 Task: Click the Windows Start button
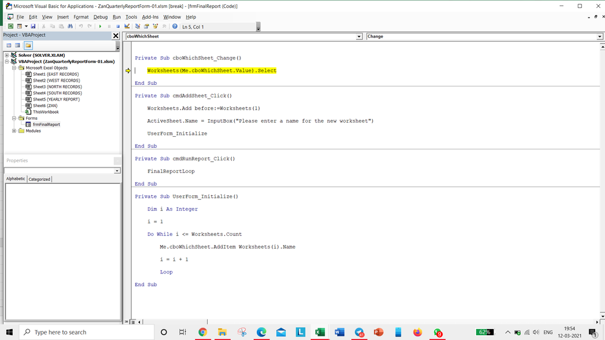pyautogui.click(x=9, y=332)
